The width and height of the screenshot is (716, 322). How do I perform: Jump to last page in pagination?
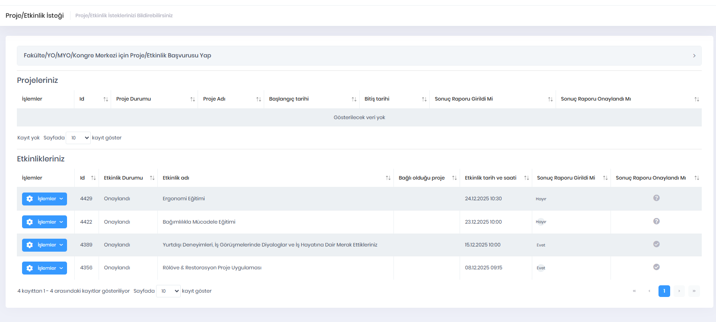click(694, 291)
